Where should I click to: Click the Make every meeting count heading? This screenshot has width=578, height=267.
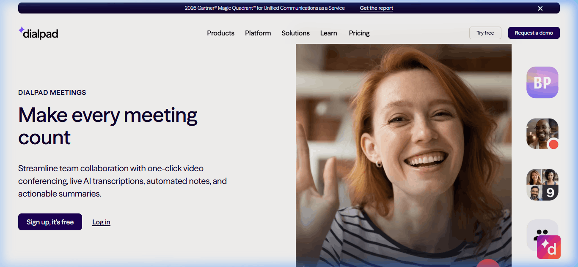click(107, 126)
